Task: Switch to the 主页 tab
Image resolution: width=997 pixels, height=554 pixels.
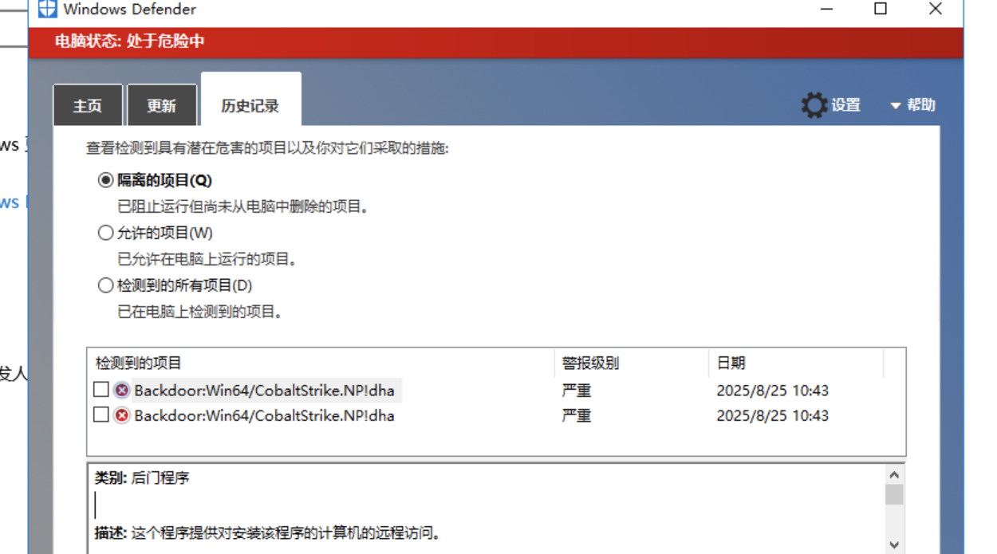Action: [x=88, y=105]
